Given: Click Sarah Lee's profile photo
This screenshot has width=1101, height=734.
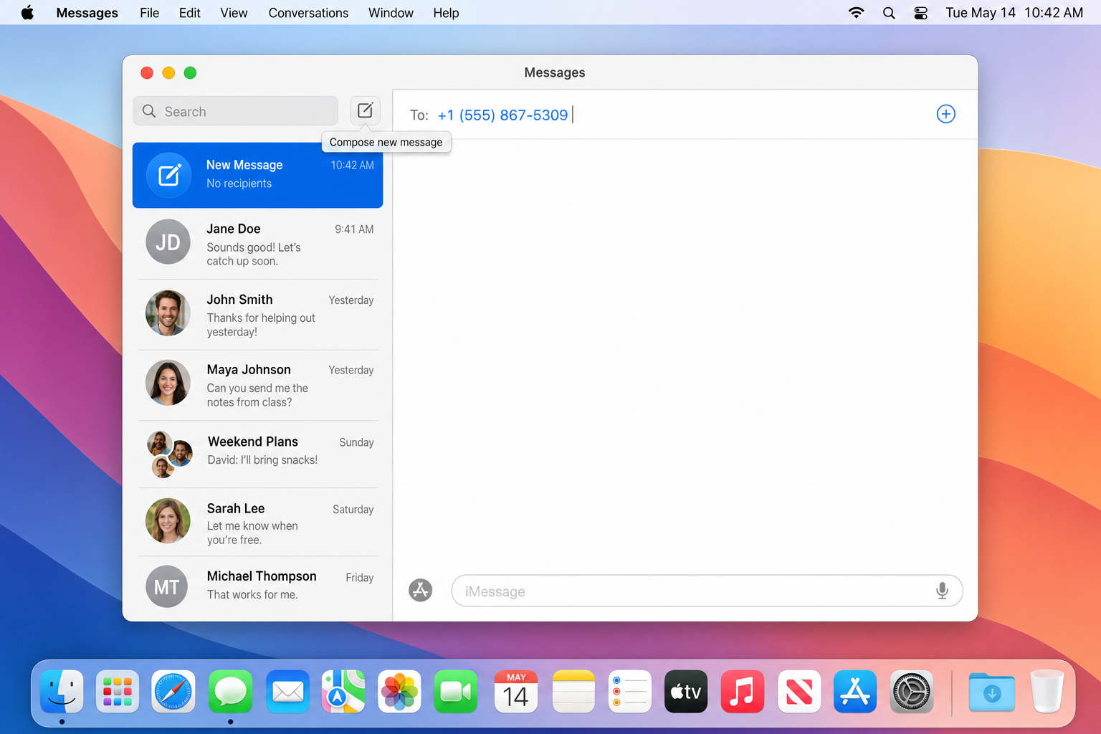Looking at the screenshot, I should click(168, 521).
